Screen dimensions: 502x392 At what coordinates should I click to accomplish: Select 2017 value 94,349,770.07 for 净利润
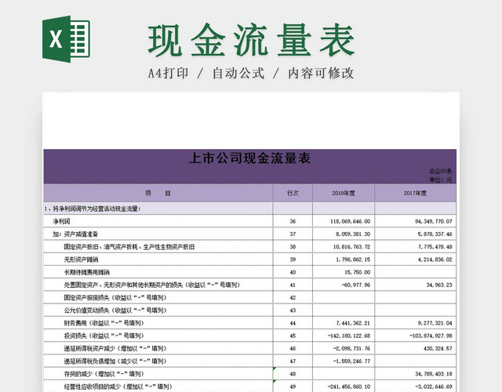click(416, 221)
